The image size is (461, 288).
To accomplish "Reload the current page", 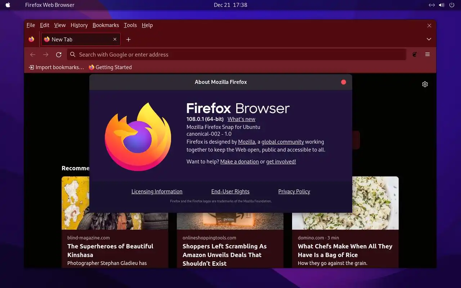I will click(59, 54).
